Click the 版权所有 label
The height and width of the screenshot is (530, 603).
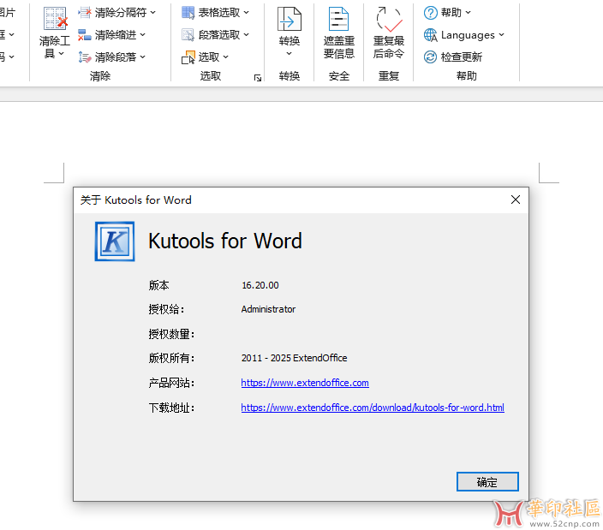tap(171, 358)
